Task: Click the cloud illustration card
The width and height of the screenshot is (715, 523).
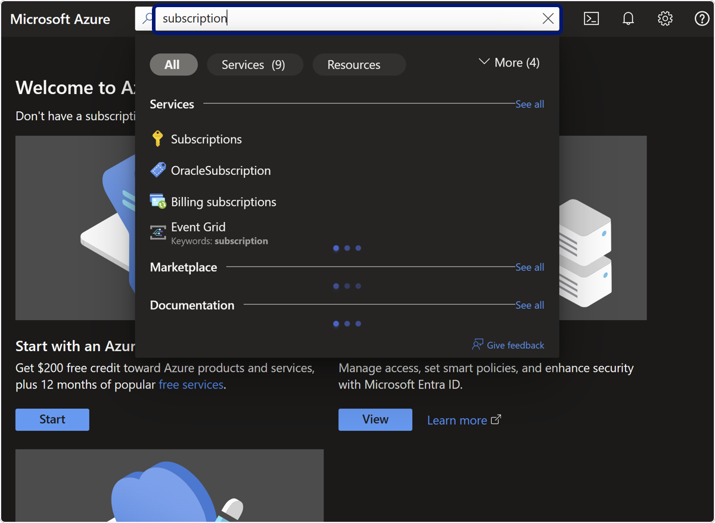Action: pos(170,486)
